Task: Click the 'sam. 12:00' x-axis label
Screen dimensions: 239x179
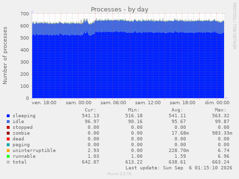Action: (148, 103)
